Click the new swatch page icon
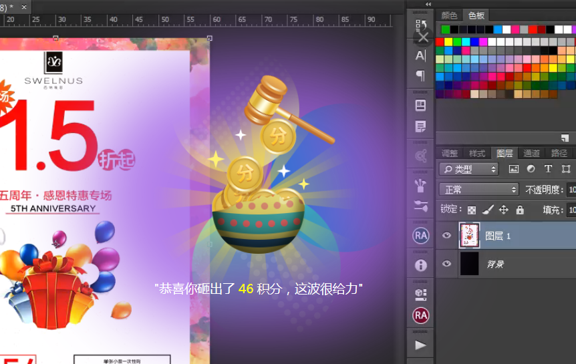576x364 pixels. (x=565, y=138)
